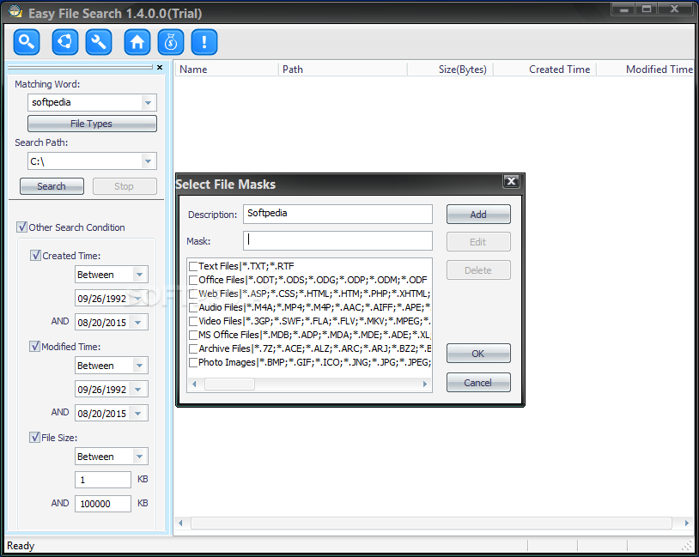This screenshot has height=557, width=699.
Task: Click the Add button in dialog
Action: click(478, 215)
